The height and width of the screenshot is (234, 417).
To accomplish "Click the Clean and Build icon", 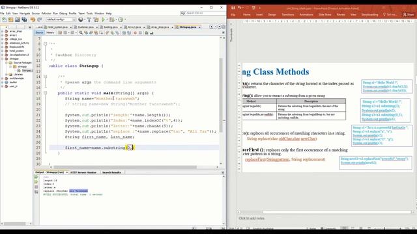I will point(96,19).
